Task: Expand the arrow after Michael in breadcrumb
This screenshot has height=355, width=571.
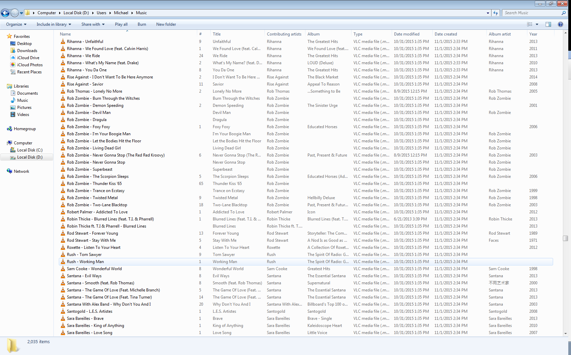Action: point(132,13)
